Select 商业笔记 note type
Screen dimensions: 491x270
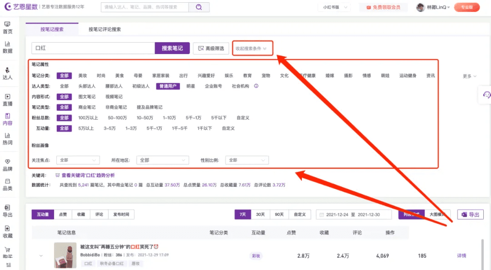pos(87,107)
